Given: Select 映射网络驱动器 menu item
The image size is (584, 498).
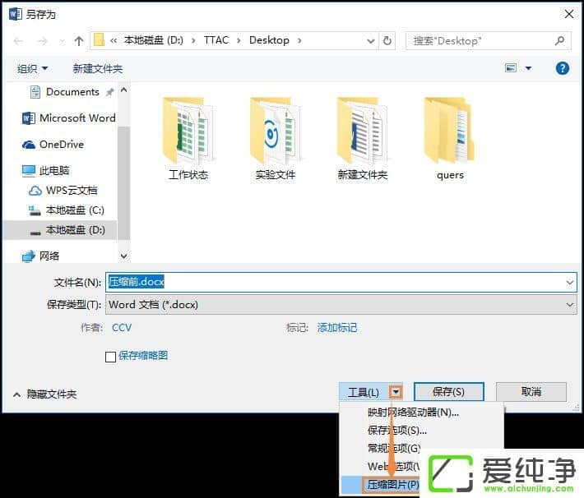Looking at the screenshot, I should pos(413,413).
